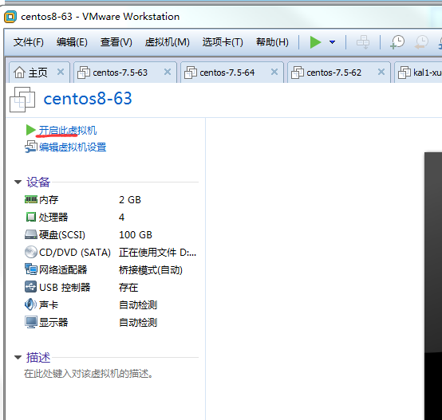Click the VM icon on centos-7.5-63 tab

coord(84,73)
